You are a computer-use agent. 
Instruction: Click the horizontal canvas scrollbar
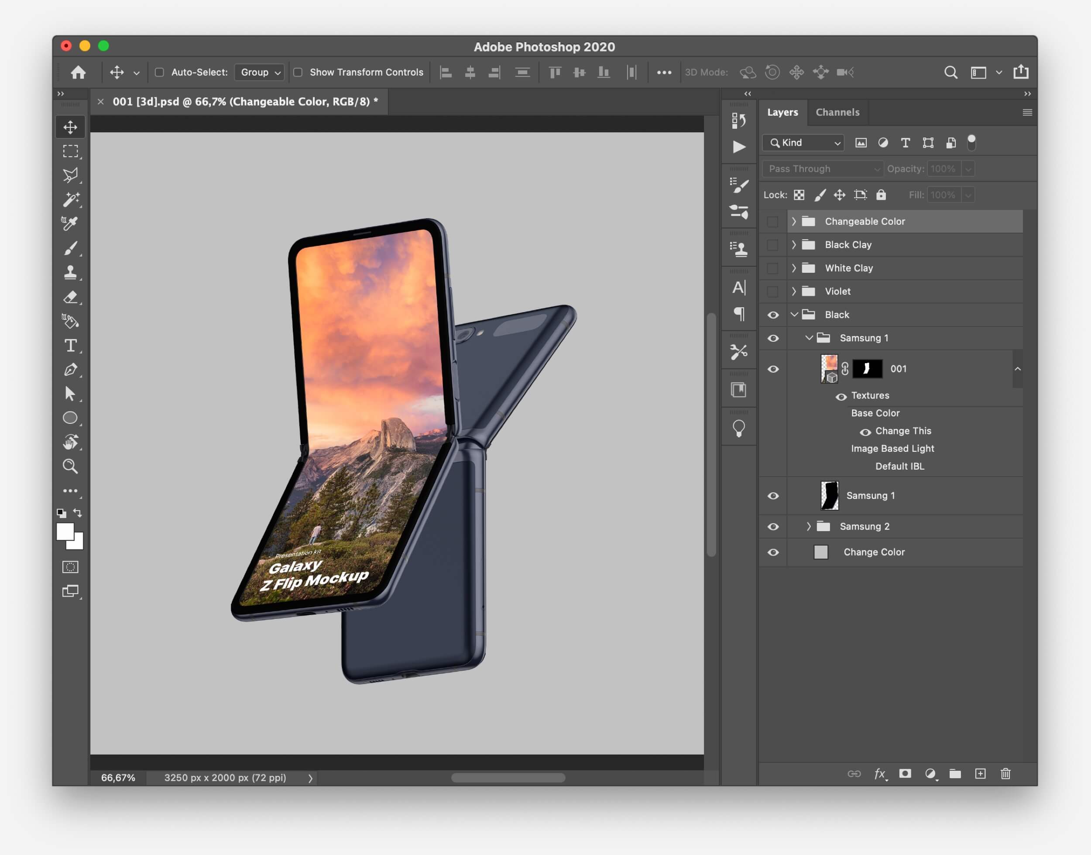click(x=508, y=777)
